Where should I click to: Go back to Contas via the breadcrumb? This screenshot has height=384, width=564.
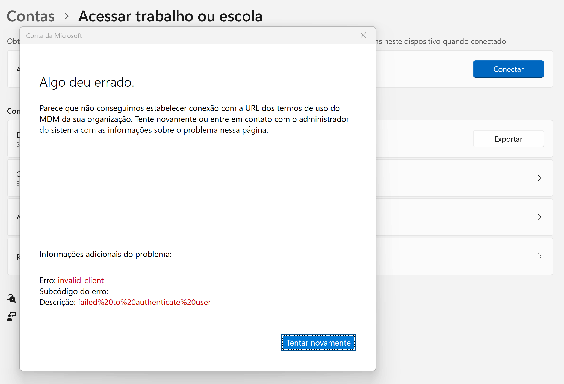31,16
